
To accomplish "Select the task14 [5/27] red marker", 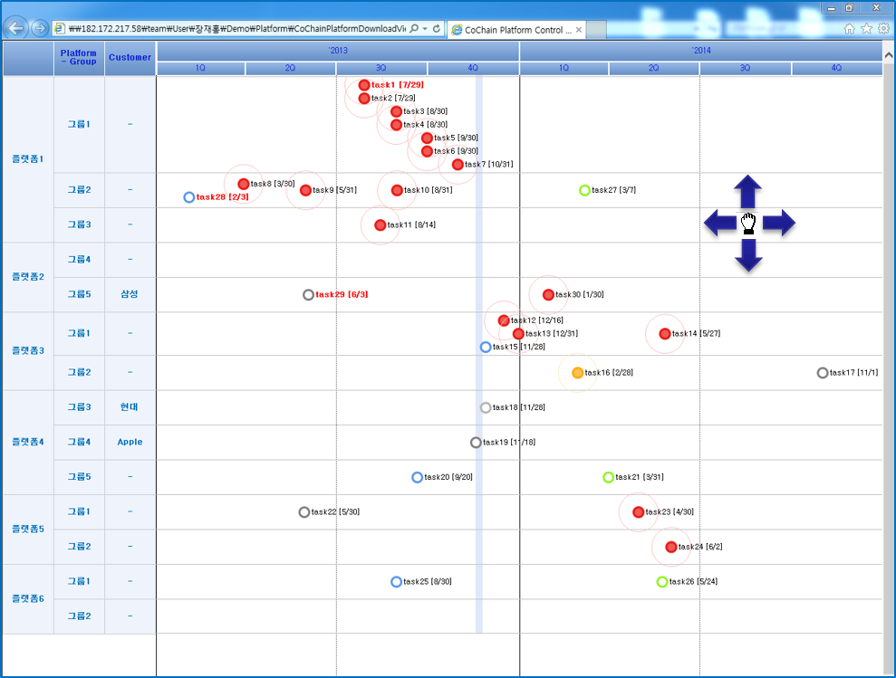I will [x=665, y=334].
